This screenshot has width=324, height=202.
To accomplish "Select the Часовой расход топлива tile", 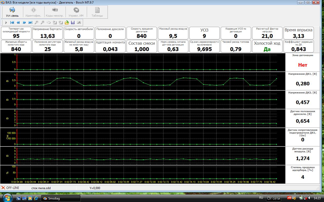I will [x=236, y=46].
